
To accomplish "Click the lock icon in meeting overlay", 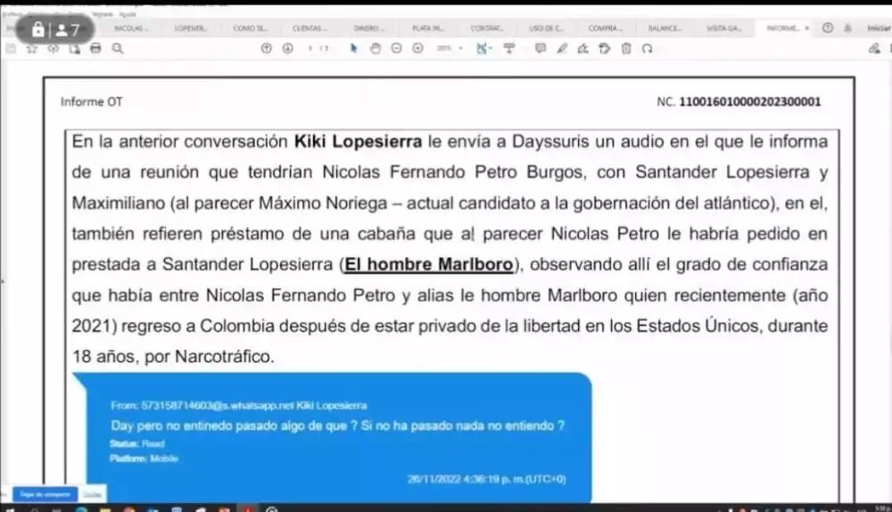I will coord(38,29).
